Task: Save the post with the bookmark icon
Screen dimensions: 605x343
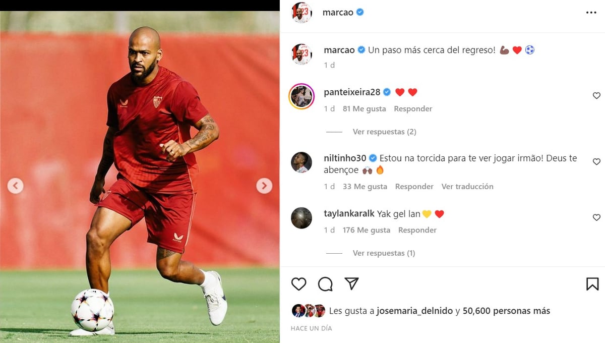Action: point(592,284)
